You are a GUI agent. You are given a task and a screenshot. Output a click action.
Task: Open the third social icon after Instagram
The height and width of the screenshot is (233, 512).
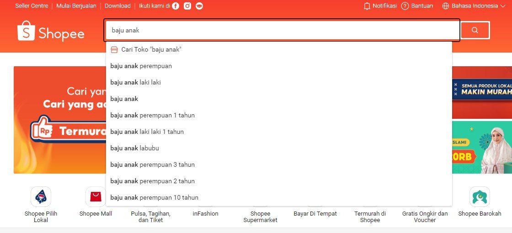tap(199, 6)
